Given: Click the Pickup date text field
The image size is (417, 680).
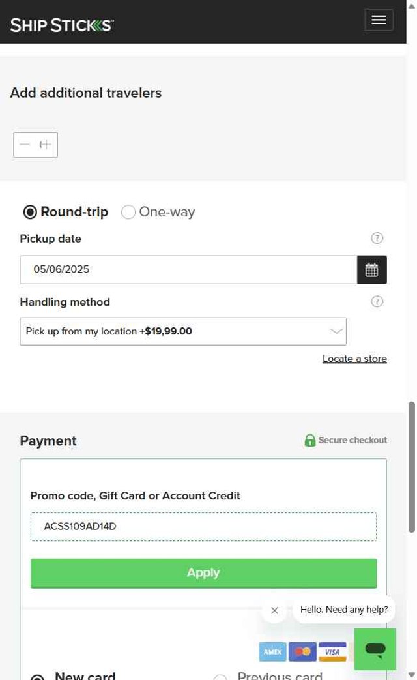Looking at the screenshot, I should pos(188,270).
